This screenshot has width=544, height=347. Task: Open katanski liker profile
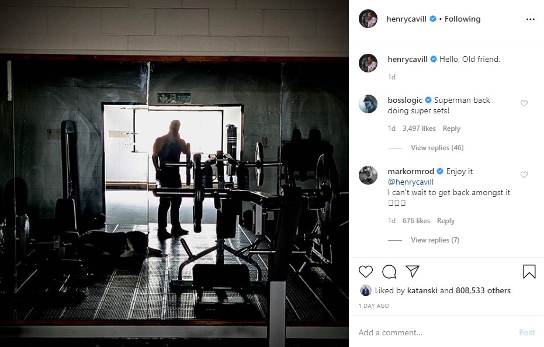pyautogui.click(x=422, y=290)
